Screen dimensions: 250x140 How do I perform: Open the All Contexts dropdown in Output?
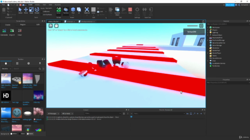(68, 114)
